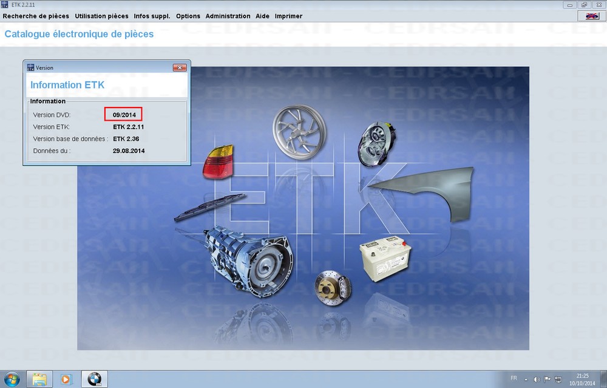Image resolution: width=607 pixels, height=388 pixels.
Task: Open the Options menu
Action: click(188, 16)
